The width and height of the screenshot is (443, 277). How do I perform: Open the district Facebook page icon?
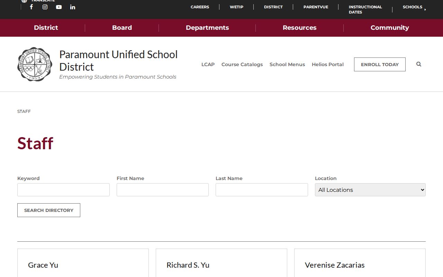pyautogui.click(x=31, y=7)
